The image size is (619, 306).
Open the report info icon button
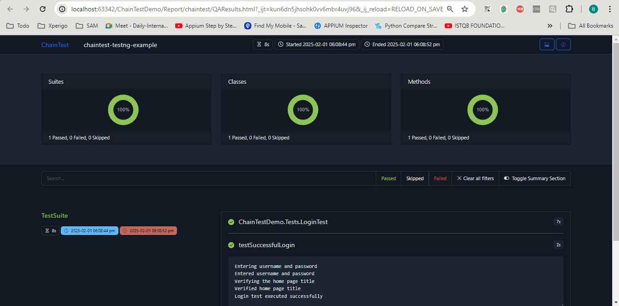point(563,44)
